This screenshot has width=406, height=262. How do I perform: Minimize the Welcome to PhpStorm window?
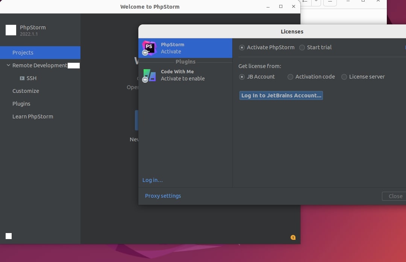point(268,6)
